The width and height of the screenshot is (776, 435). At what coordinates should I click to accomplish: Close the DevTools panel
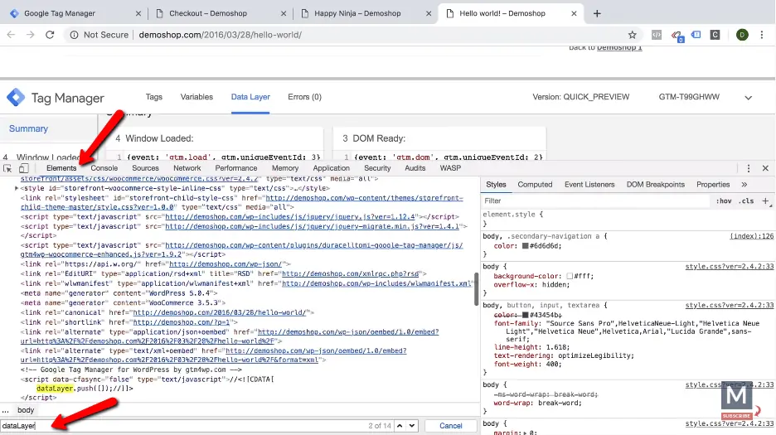(x=765, y=168)
